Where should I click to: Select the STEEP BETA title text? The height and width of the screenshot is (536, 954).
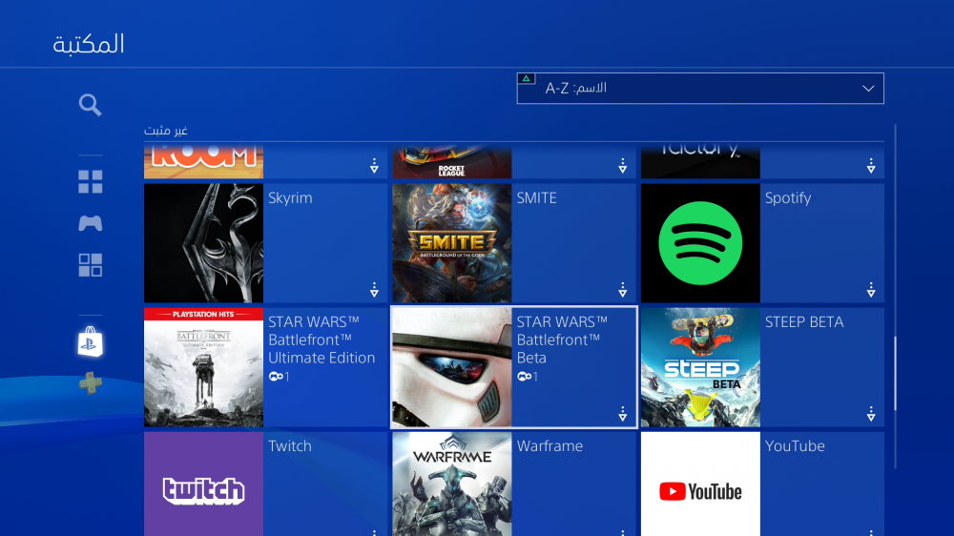click(804, 321)
